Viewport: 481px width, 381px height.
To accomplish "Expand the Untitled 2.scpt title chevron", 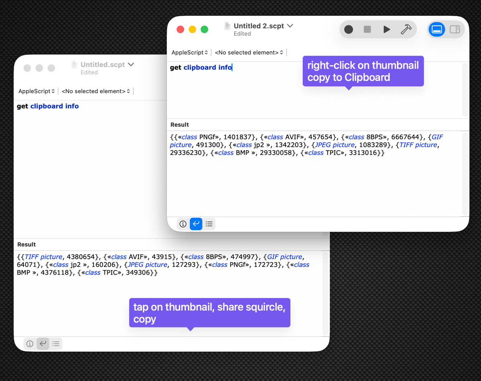I will (x=290, y=25).
